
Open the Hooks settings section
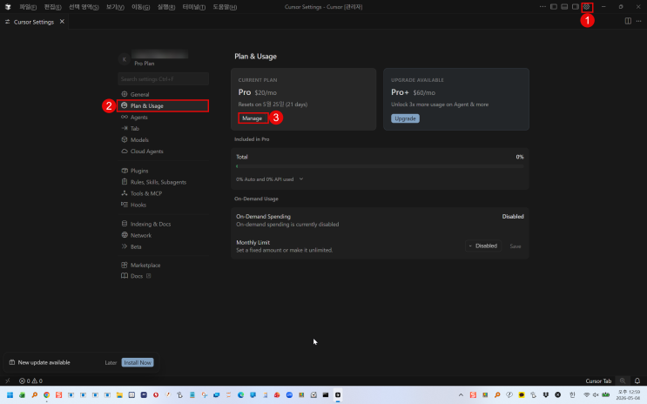(x=164, y=205)
